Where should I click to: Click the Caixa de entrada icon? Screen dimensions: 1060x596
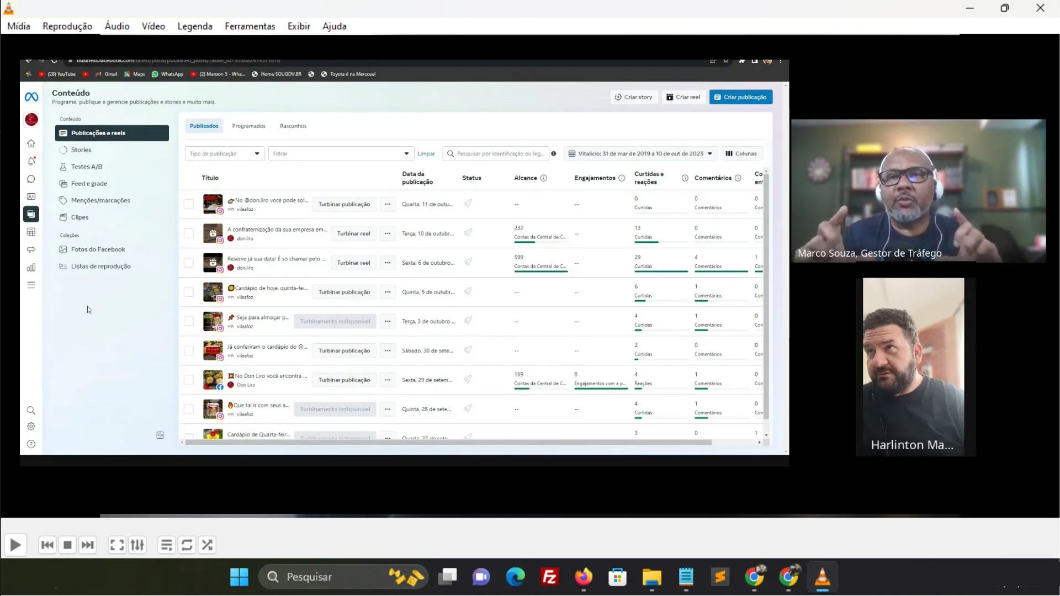point(30,179)
